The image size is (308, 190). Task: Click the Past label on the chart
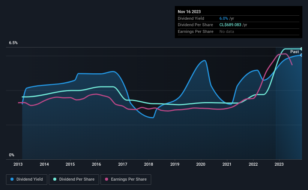pyautogui.click(x=294, y=52)
